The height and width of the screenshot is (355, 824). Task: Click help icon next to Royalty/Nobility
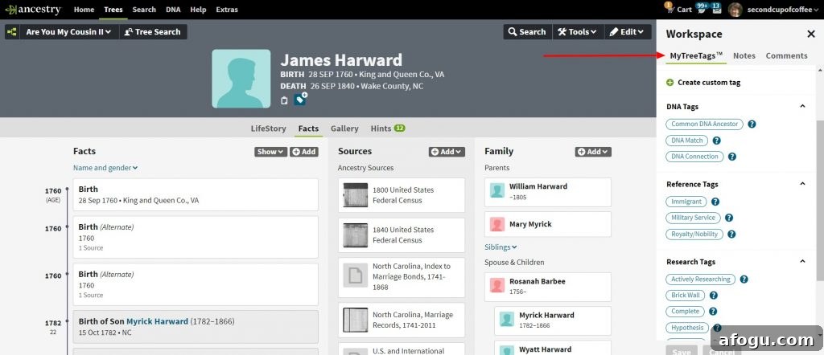point(731,235)
